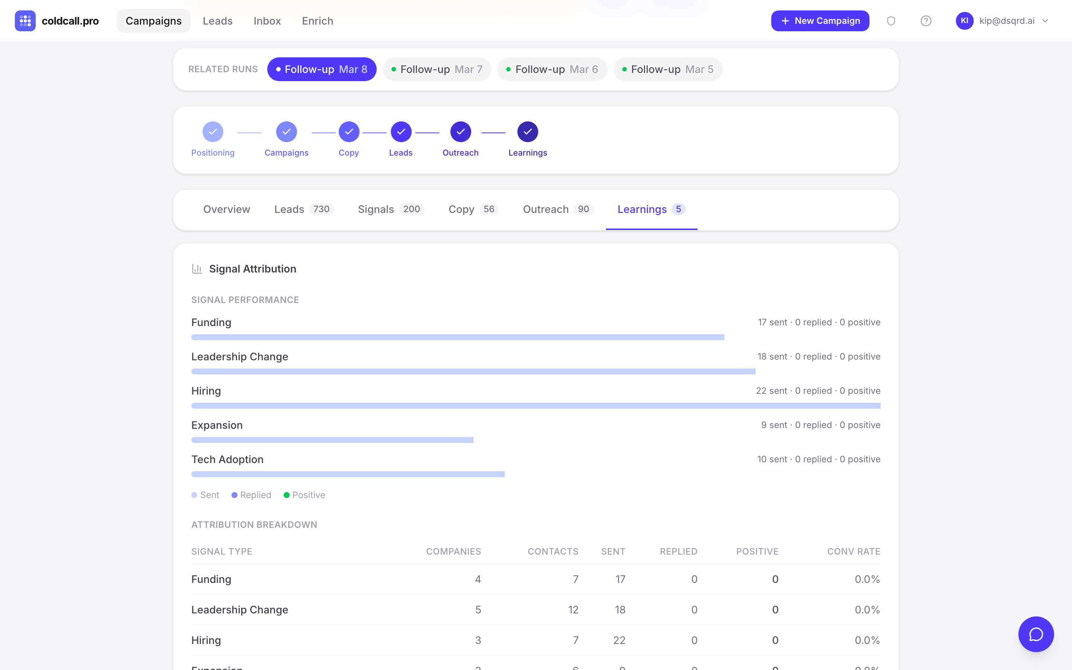The height and width of the screenshot is (670, 1072).
Task: Click the shield icon in the top bar
Action: [891, 20]
